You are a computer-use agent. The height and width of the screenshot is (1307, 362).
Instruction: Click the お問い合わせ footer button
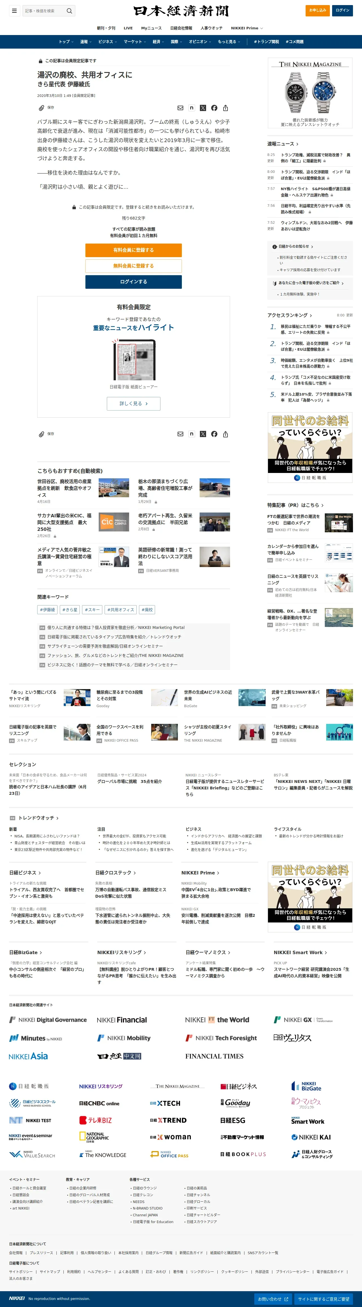(273, 1299)
